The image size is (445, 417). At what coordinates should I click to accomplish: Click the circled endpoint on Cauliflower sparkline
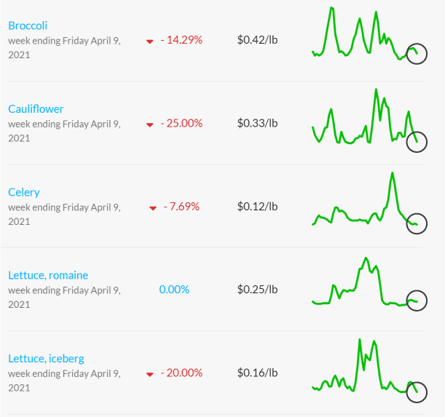[x=417, y=142]
